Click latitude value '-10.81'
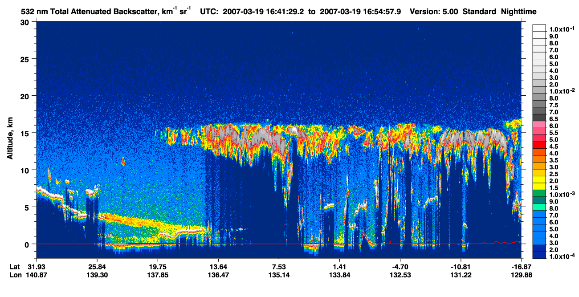 click(x=461, y=267)
